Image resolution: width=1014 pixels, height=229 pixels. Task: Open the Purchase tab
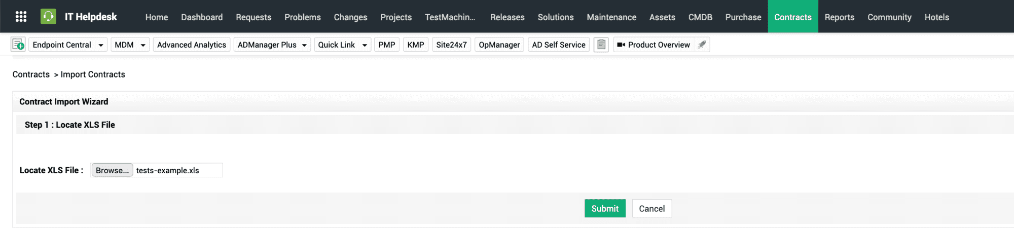(x=743, y=17)
